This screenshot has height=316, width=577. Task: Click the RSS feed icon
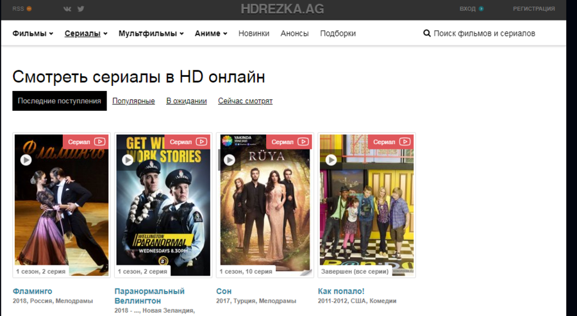click(29, 9)
